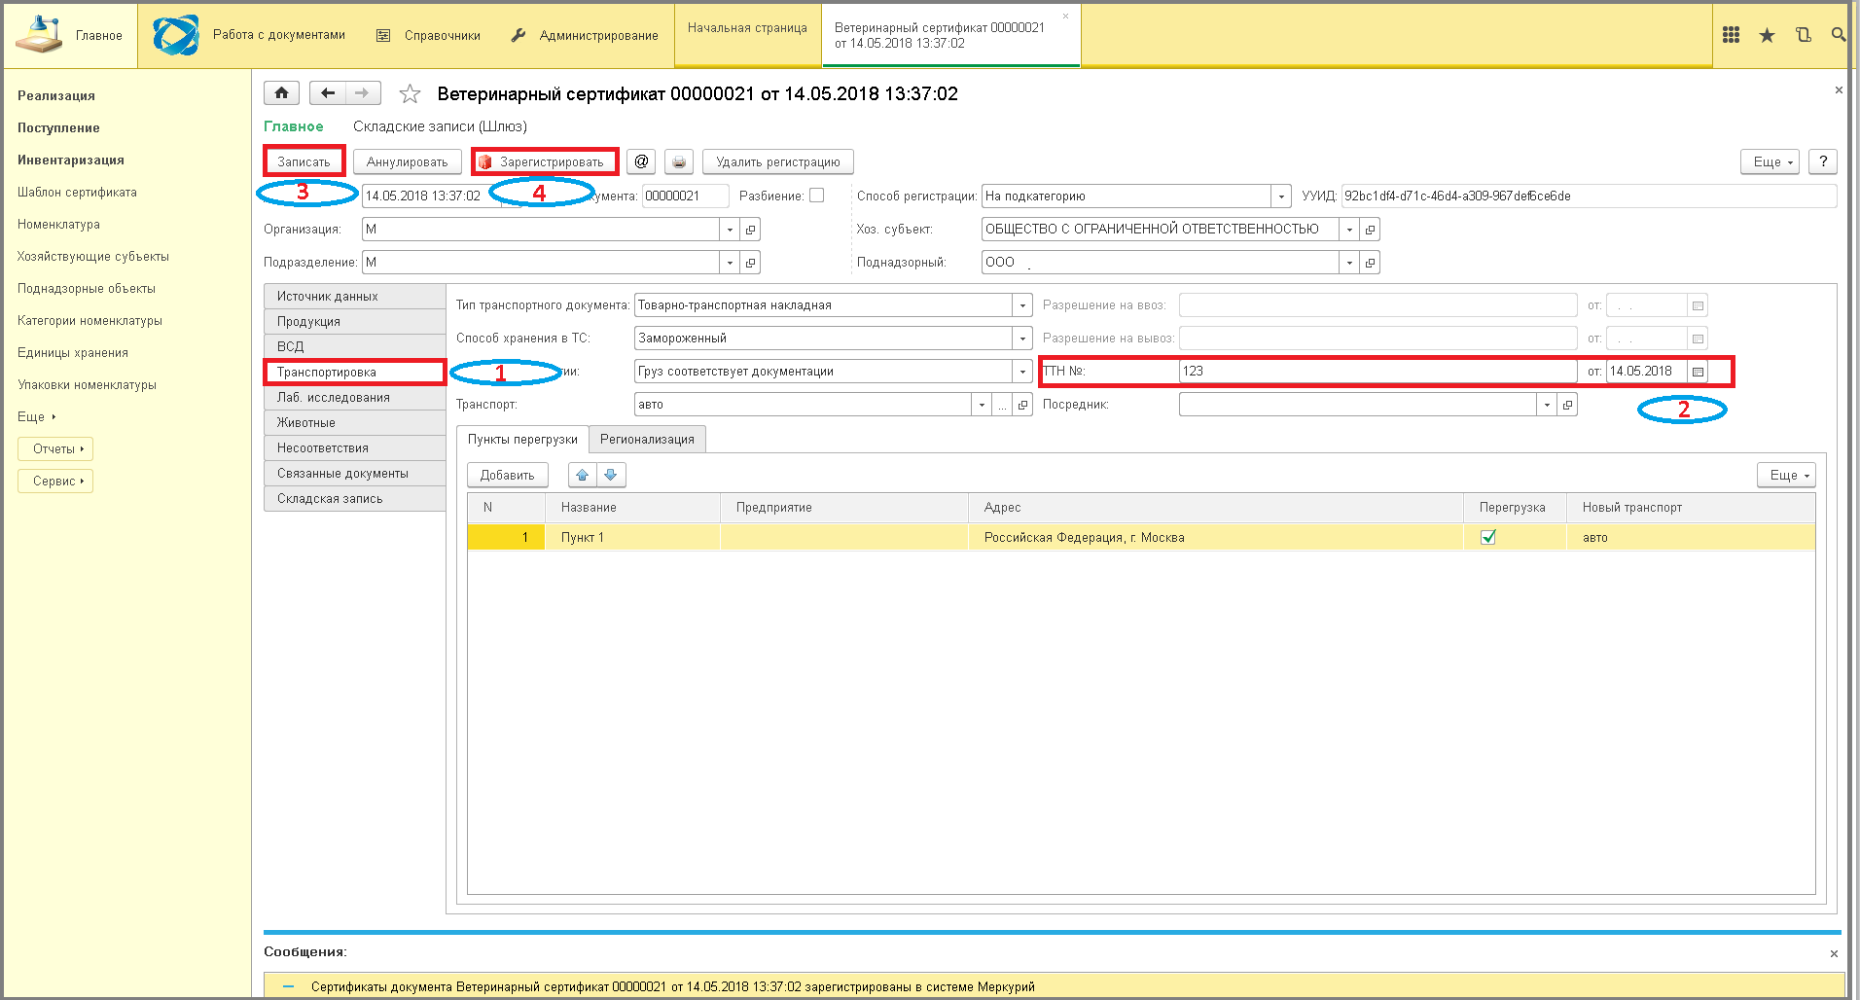Viewport: 1860px width, 1000px height.
Task: Move transfer point up arrow
Action: pos(583,475)
